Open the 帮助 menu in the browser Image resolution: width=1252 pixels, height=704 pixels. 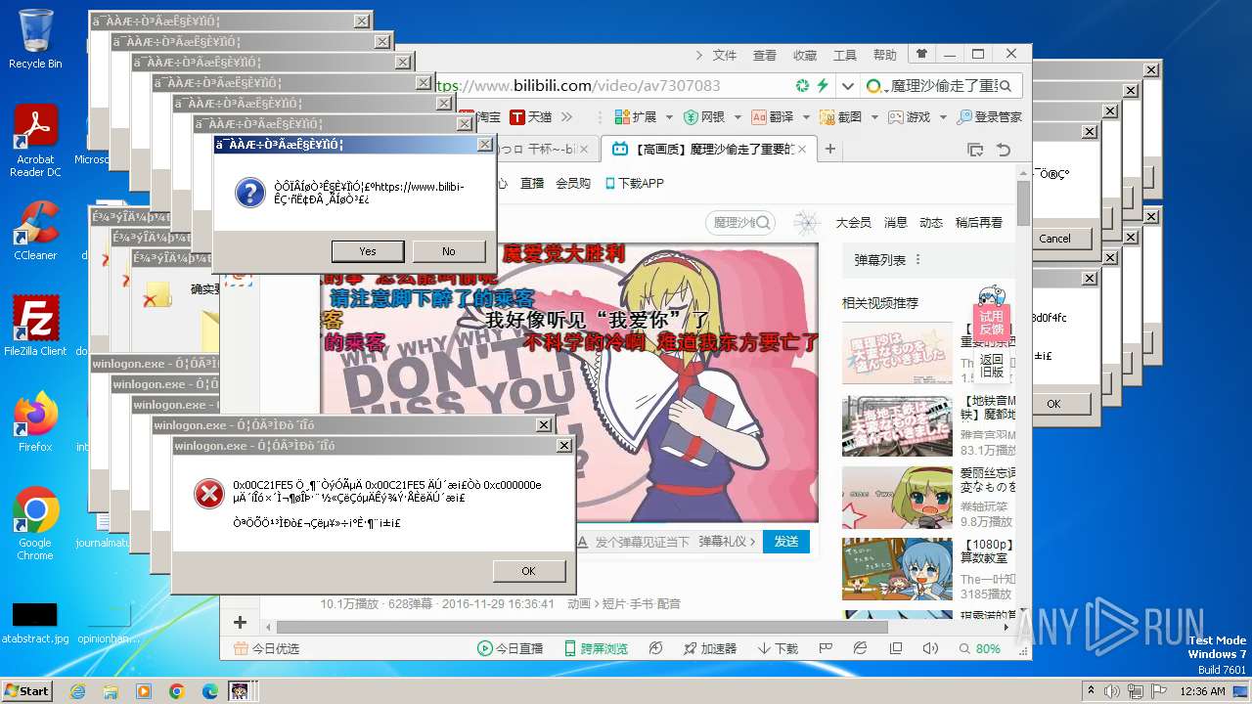point(884,56)
